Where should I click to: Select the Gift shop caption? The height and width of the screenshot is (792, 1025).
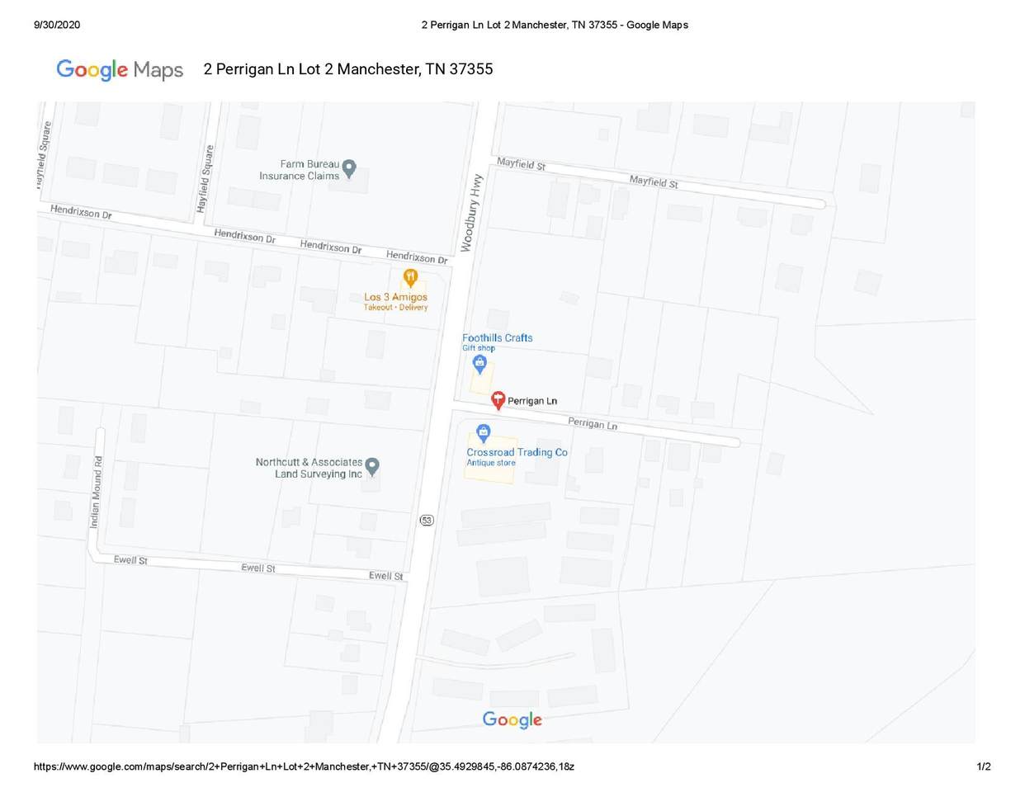click(x=479, y=348)
